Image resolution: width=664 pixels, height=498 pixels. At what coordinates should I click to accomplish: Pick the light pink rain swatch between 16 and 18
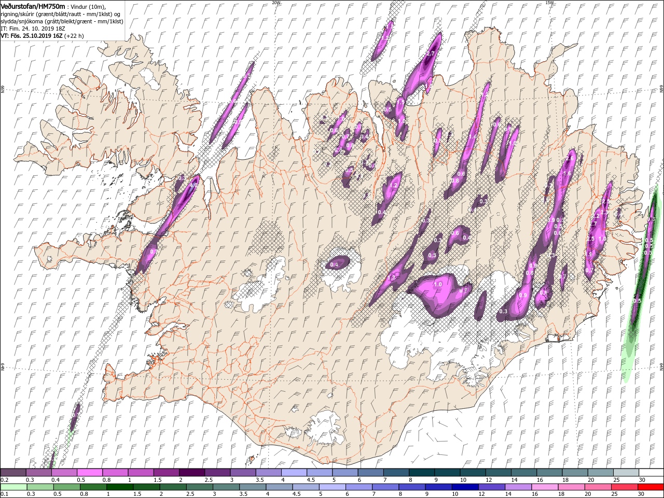[x=545, y=487]
